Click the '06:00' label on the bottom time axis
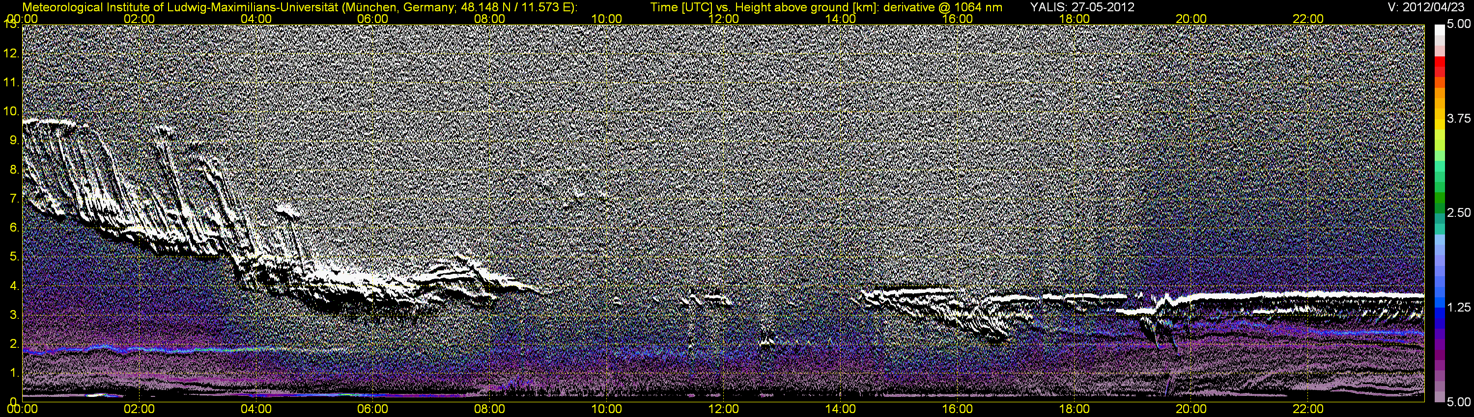Screen dimensions: 1474x417 pyautogui.click(x=372, y=410)
